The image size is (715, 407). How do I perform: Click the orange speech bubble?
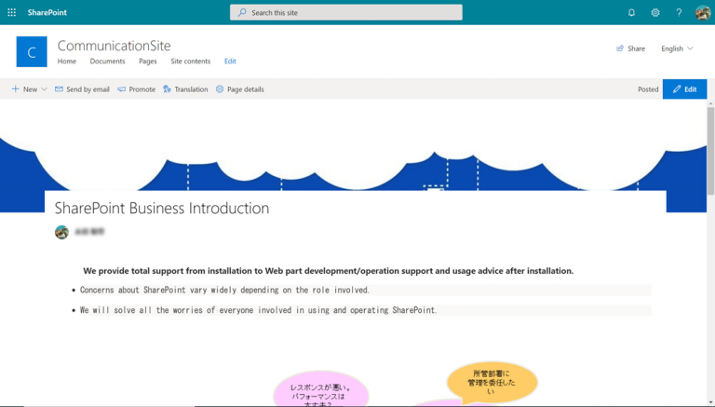(492, 383)
